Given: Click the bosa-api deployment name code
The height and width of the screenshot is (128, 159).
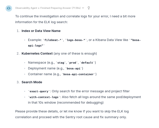Looking at the screenshot, I should pyautogui.click(x=73, y=68).
